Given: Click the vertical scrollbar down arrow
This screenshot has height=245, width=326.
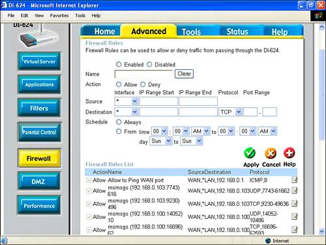Looking at the screenshot, I should point(321,231).
